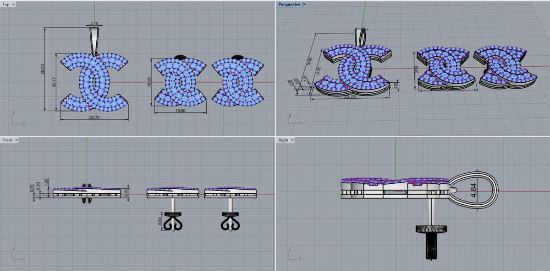550x271 pixels.
Task: Select the 6.34 earring back dimension in Front view
Action: pos(160,222)
